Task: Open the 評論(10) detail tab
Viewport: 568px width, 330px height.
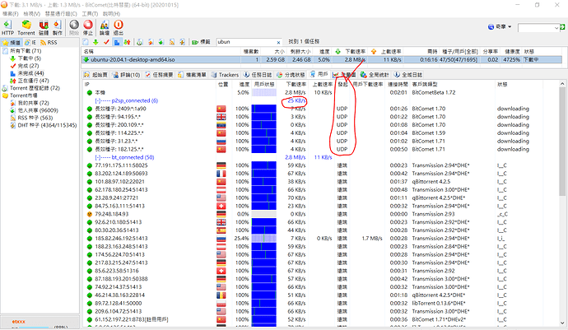Action: pyautogui.click(x=126, y=75)
